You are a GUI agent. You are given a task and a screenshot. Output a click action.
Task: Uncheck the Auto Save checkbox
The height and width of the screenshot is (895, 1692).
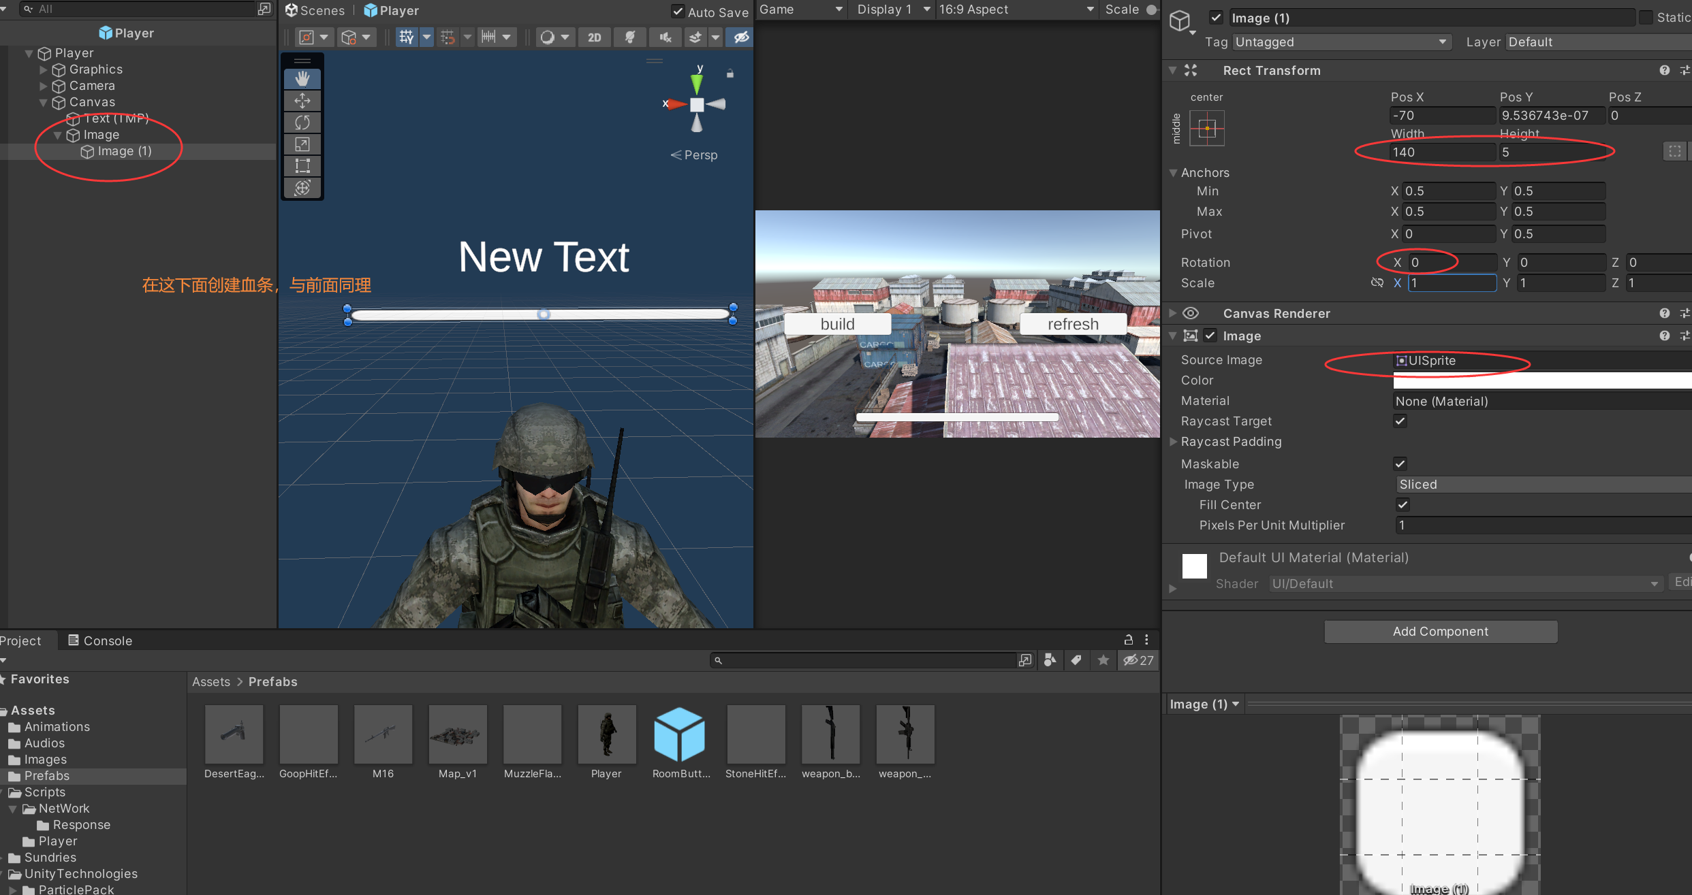point(678,11)
